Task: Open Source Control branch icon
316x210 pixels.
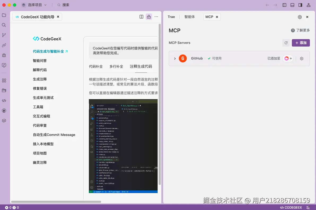Action: [4, 35]
